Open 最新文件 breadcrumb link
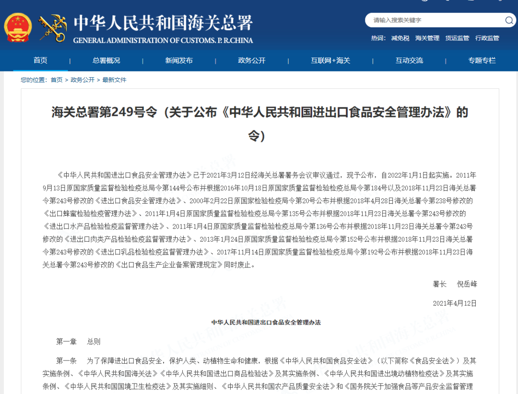Screen dimensions: 518x394 coord(115,80)
